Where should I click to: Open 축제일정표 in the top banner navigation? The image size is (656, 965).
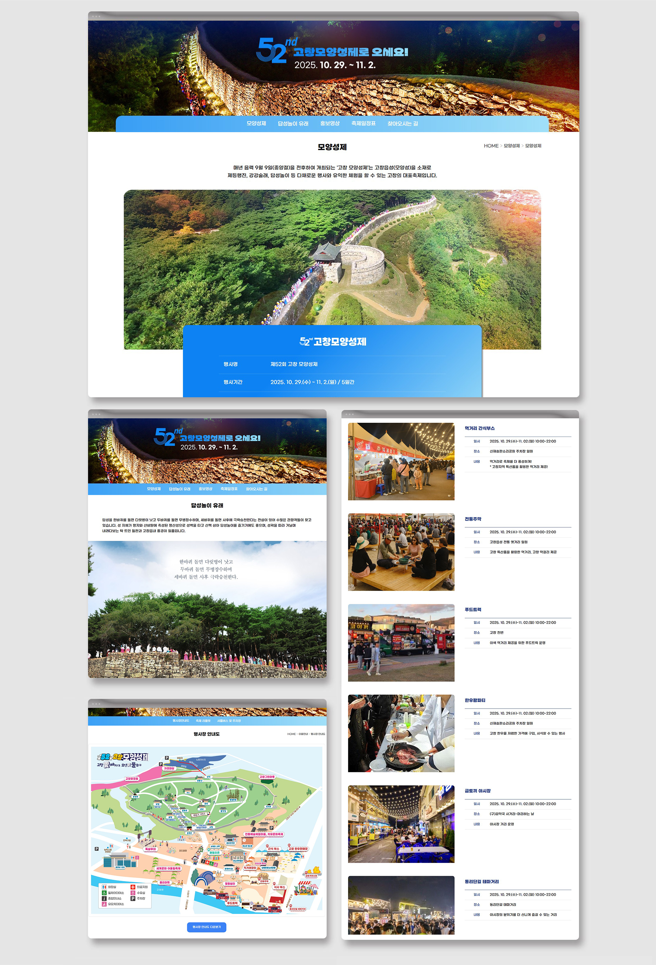pyautogui.click(x=363, y=123)
